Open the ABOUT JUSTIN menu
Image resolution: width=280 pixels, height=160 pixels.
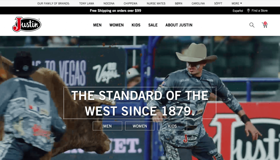(x=179, y=25)
